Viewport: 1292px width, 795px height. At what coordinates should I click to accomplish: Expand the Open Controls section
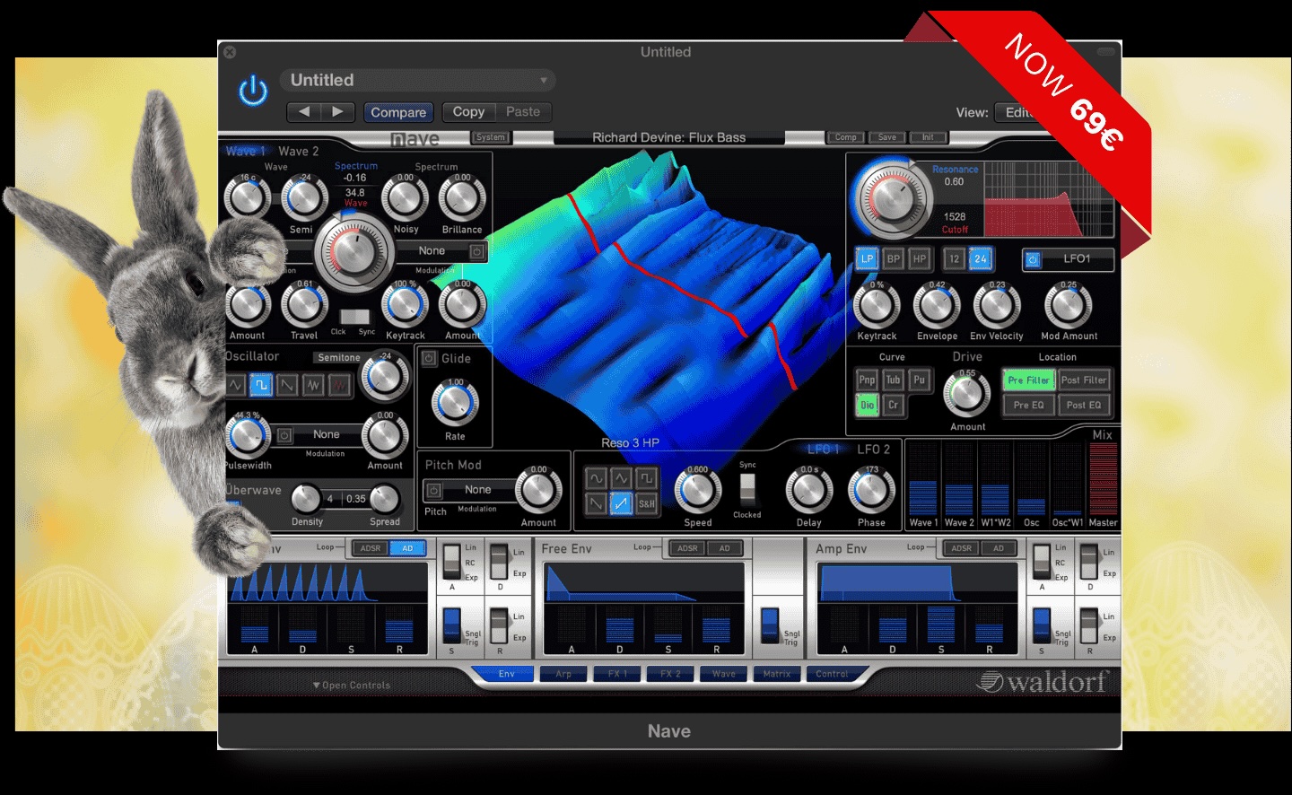[352, 686]
